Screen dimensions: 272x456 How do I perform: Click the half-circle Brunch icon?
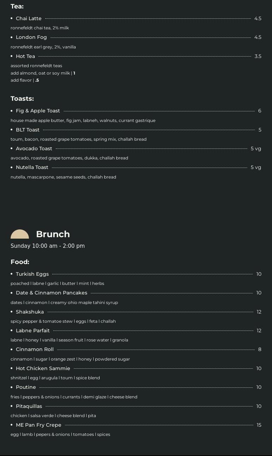pyautogui.click(x=20, y=234)
